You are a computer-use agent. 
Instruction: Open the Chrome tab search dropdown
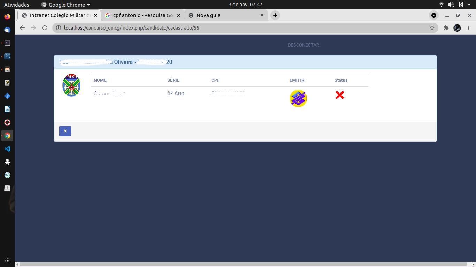pyautogui.click(x=433, y=15)
